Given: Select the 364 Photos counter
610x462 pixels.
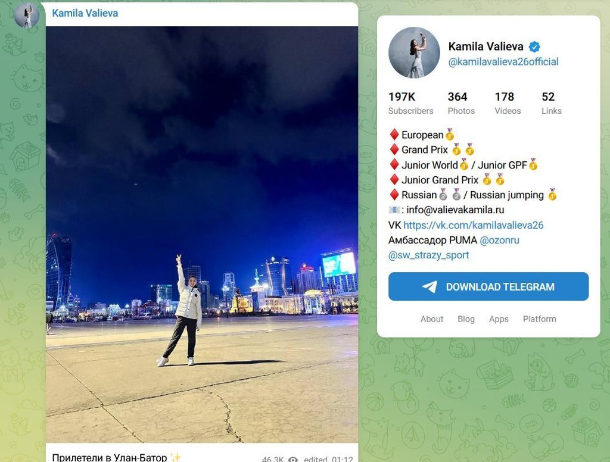Looking at the screenshot, I should (x=461, y=103).
